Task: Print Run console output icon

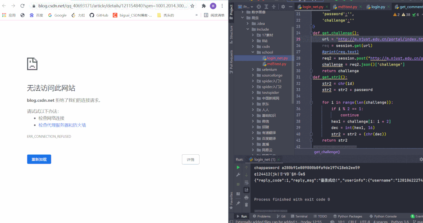Action: [246, 197]
